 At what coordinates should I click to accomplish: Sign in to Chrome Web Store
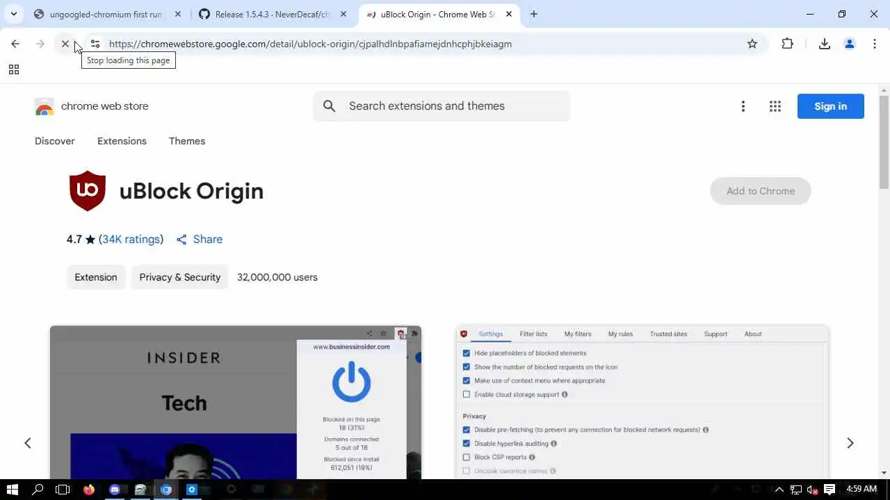click(x=830, y=106)
